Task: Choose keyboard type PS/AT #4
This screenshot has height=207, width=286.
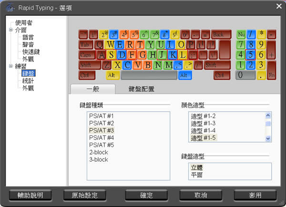Action: [102, 138]
